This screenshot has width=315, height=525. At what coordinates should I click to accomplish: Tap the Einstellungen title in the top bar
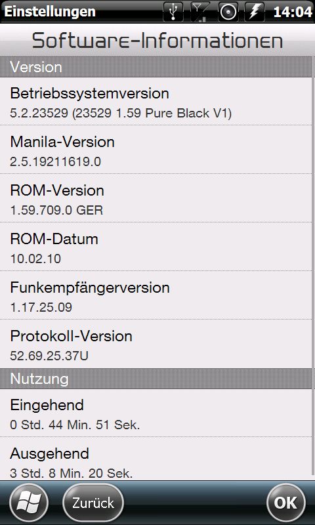click(x=50, y=12)
